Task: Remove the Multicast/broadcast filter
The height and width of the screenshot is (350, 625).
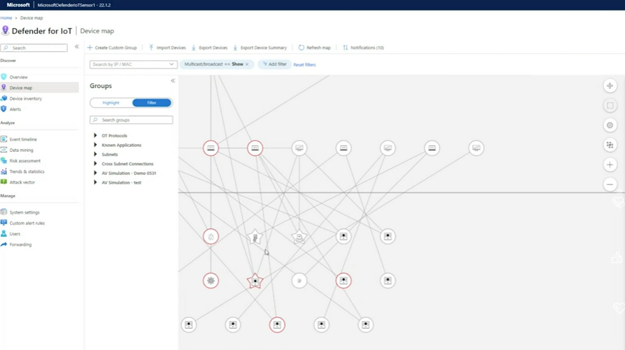Action: pos(247,64)
